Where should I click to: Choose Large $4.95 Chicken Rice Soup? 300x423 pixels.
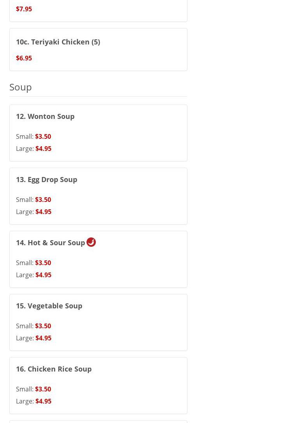pos(34,401)
